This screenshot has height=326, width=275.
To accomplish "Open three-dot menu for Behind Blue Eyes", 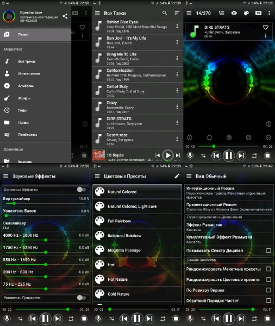I will tap(177, 26).
